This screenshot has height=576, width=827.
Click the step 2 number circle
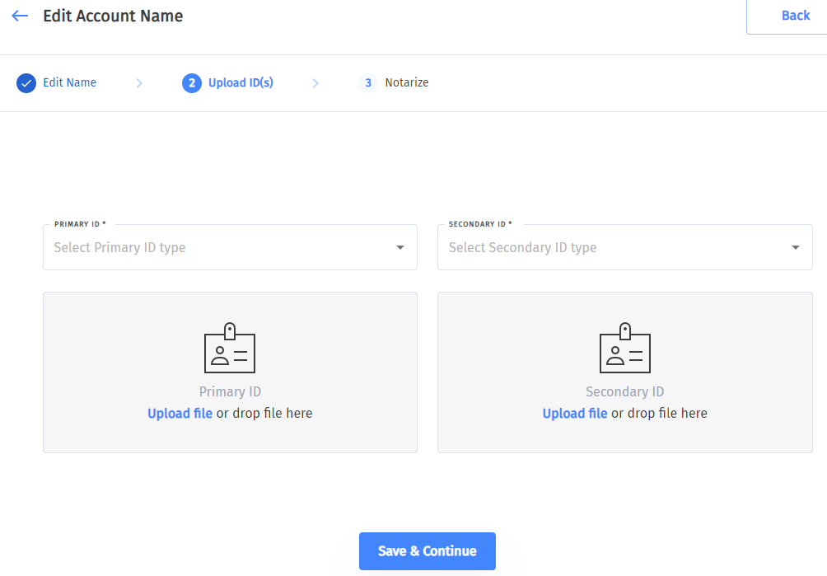pos(192,83)
